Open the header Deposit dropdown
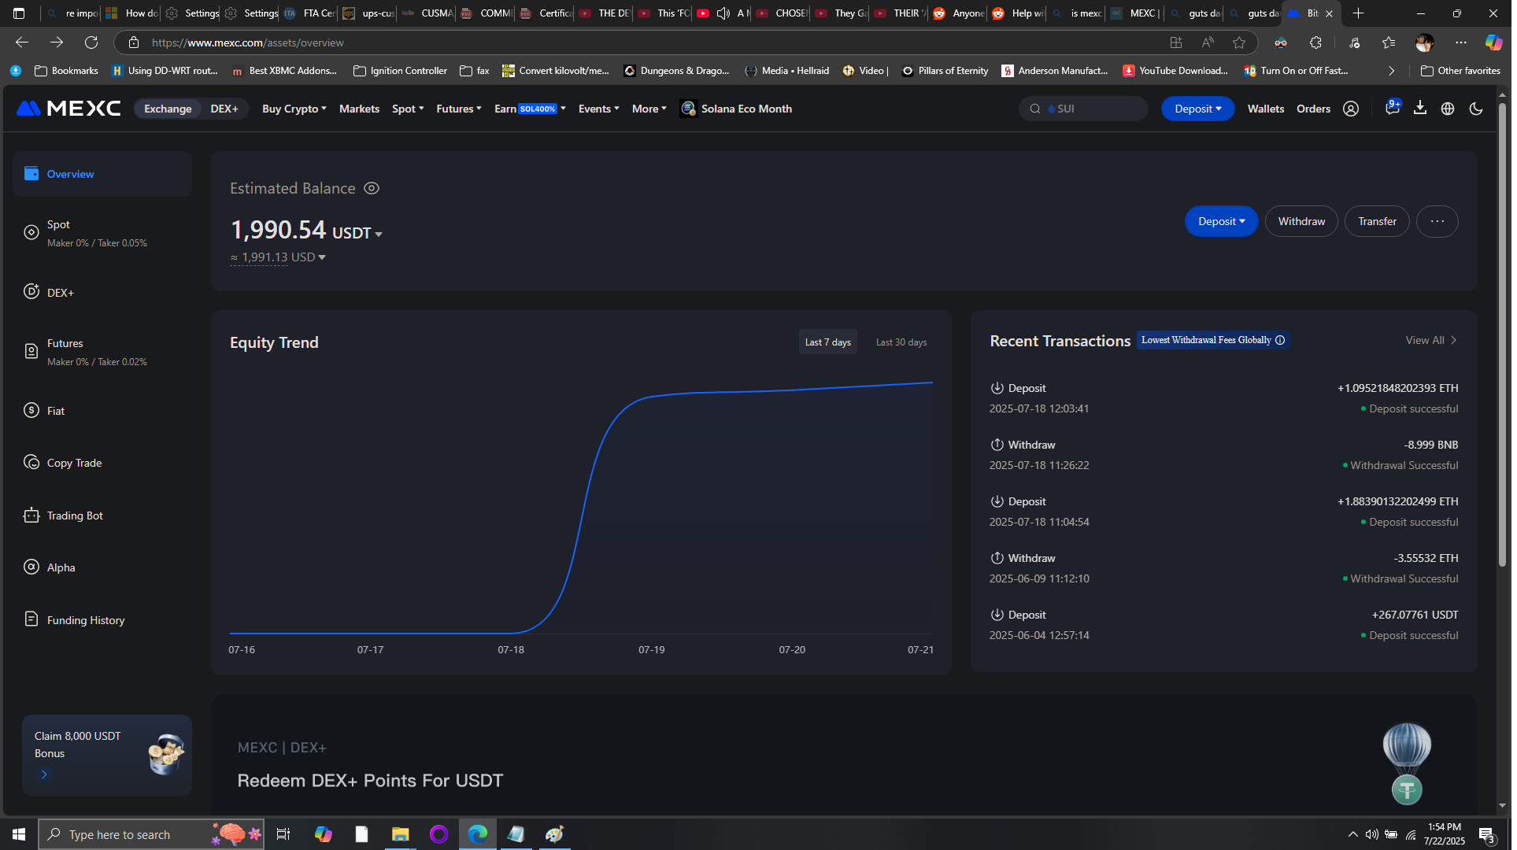1517x850 pixels. [1197, 109]
